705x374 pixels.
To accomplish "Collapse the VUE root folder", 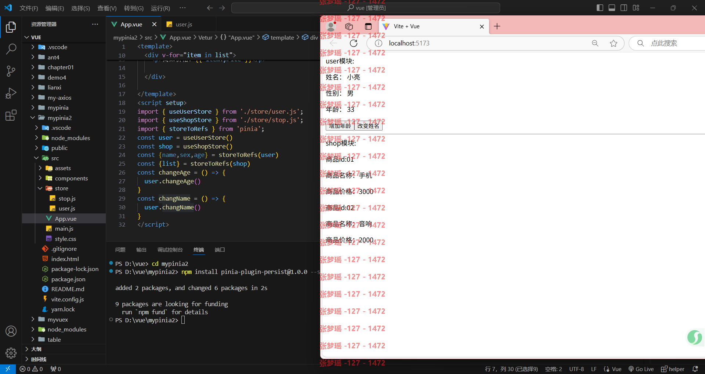I will pos(26,37).
